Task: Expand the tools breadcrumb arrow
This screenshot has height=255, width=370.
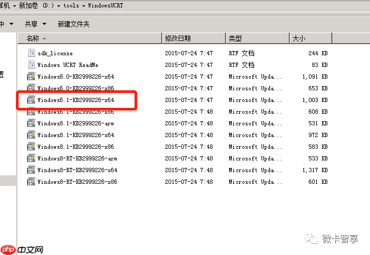Action: click(83, 6)
